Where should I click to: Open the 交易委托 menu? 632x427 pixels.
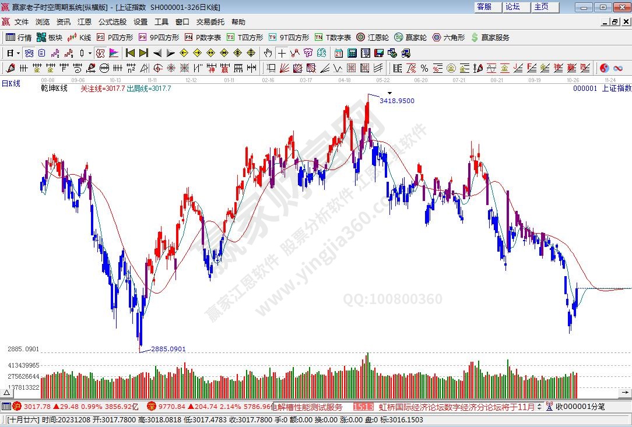tap(210, 22)
